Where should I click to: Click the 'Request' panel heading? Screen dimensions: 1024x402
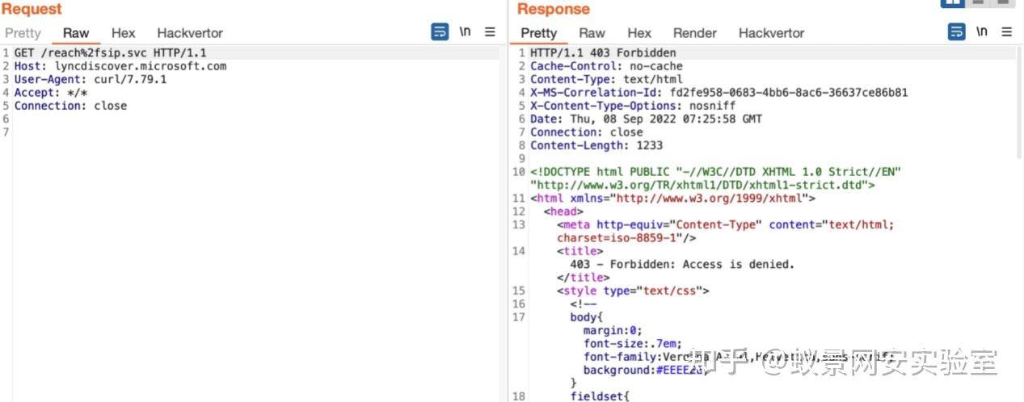click(x=32, y=9)
